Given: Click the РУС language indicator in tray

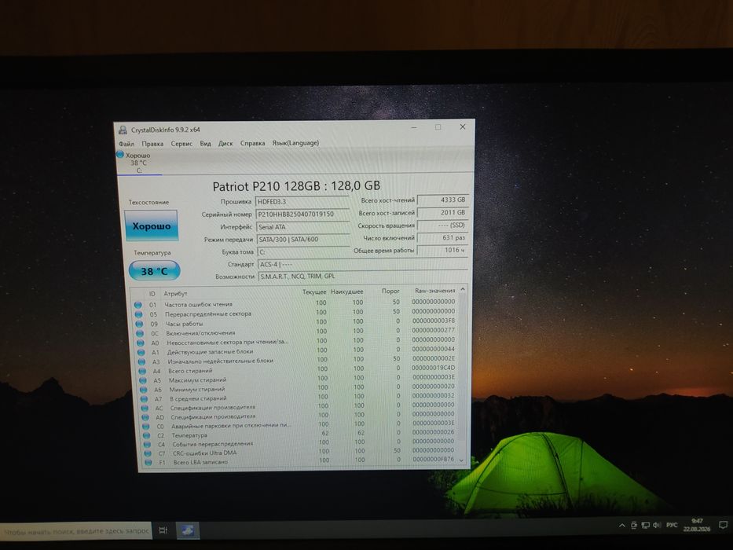Looking at the screenshot, I should pyautogui.click(x=673, y=525).
